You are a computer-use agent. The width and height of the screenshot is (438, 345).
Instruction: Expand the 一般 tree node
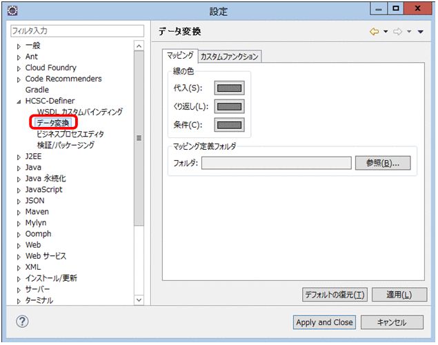19,46
